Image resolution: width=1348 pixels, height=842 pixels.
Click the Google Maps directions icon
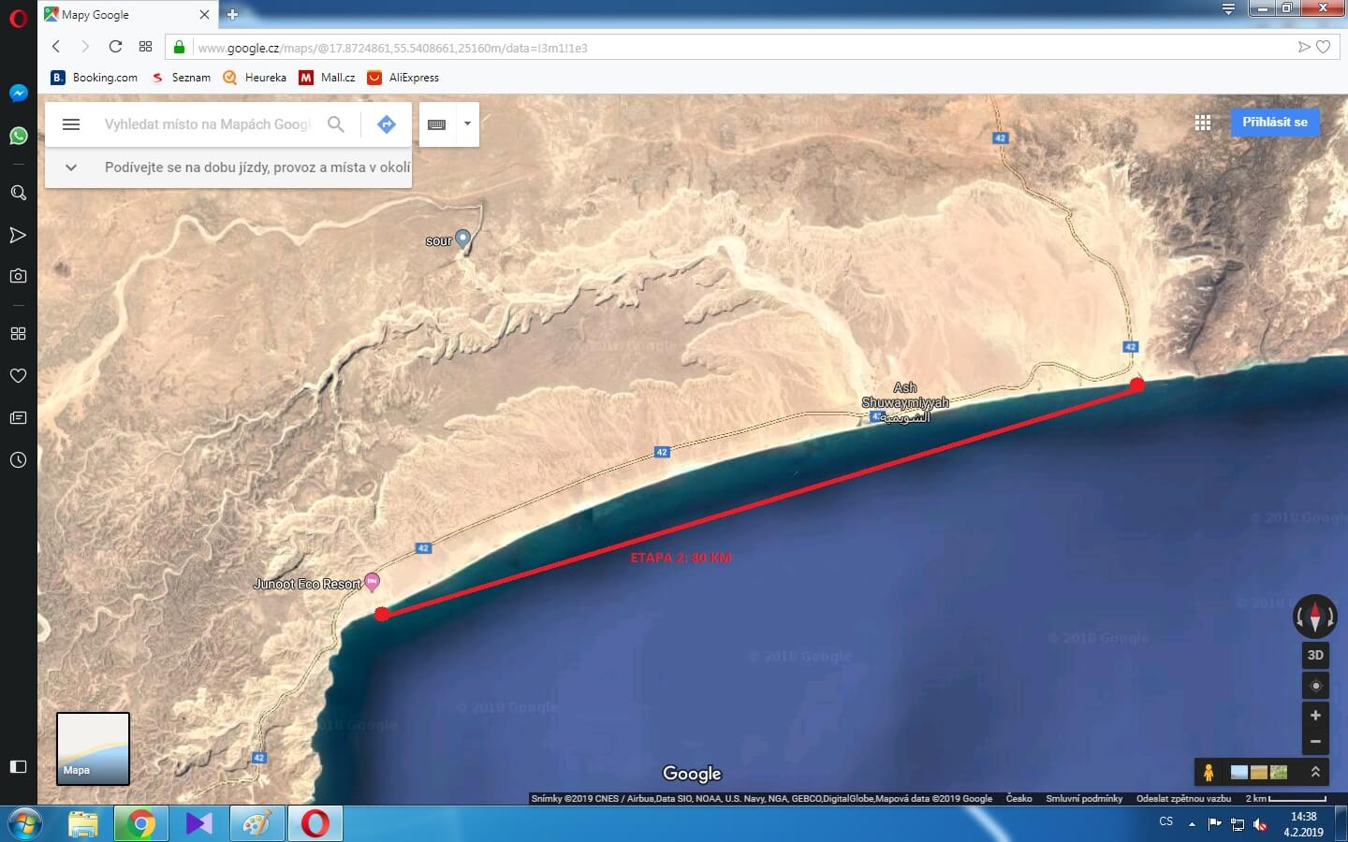[x=386, y=124]
